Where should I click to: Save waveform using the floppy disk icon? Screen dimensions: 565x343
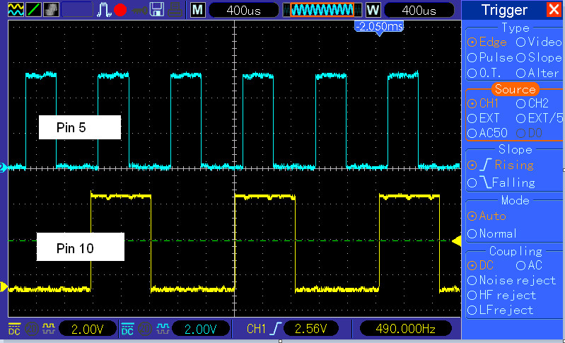158,9
